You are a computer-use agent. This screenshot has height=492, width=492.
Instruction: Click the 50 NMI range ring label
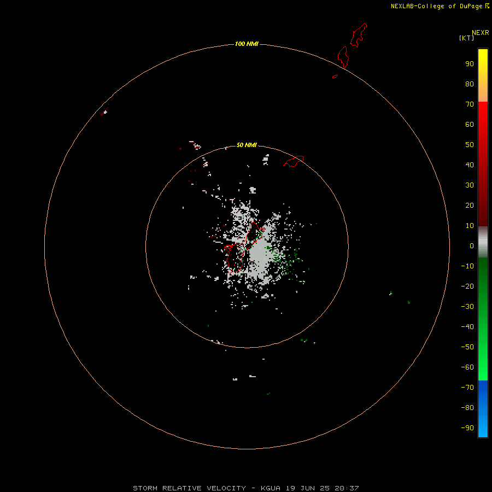(247, 145)
